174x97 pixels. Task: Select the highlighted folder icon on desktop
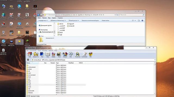click(x=19, y=42)
